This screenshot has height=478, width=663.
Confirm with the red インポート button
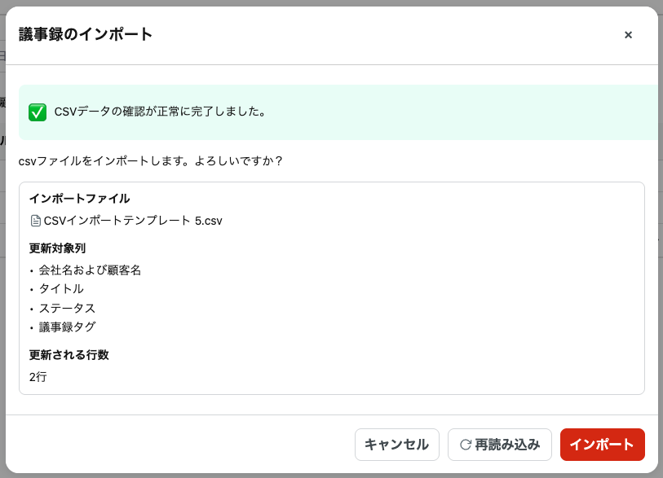coord(602,445)
